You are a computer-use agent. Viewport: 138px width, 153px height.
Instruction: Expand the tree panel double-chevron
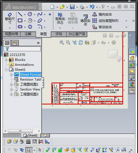(x=38, y=43)
